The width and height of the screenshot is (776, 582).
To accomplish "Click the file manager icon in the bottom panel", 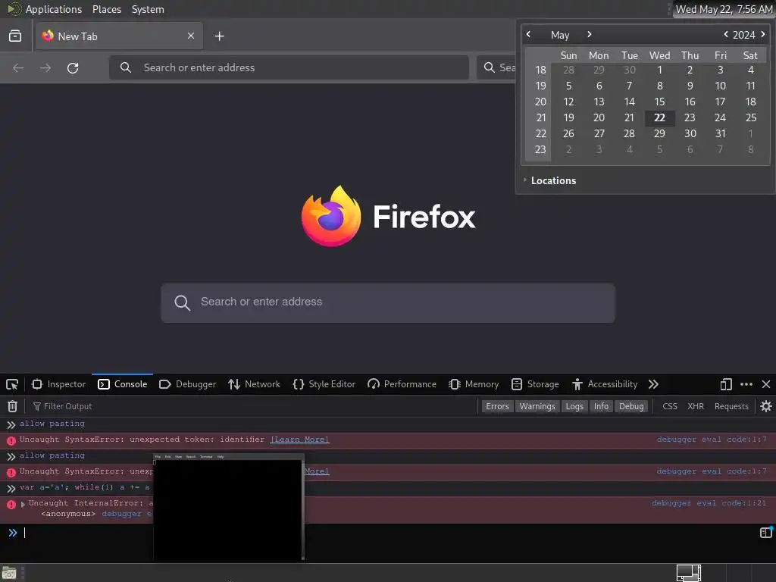I will [9, 573].
